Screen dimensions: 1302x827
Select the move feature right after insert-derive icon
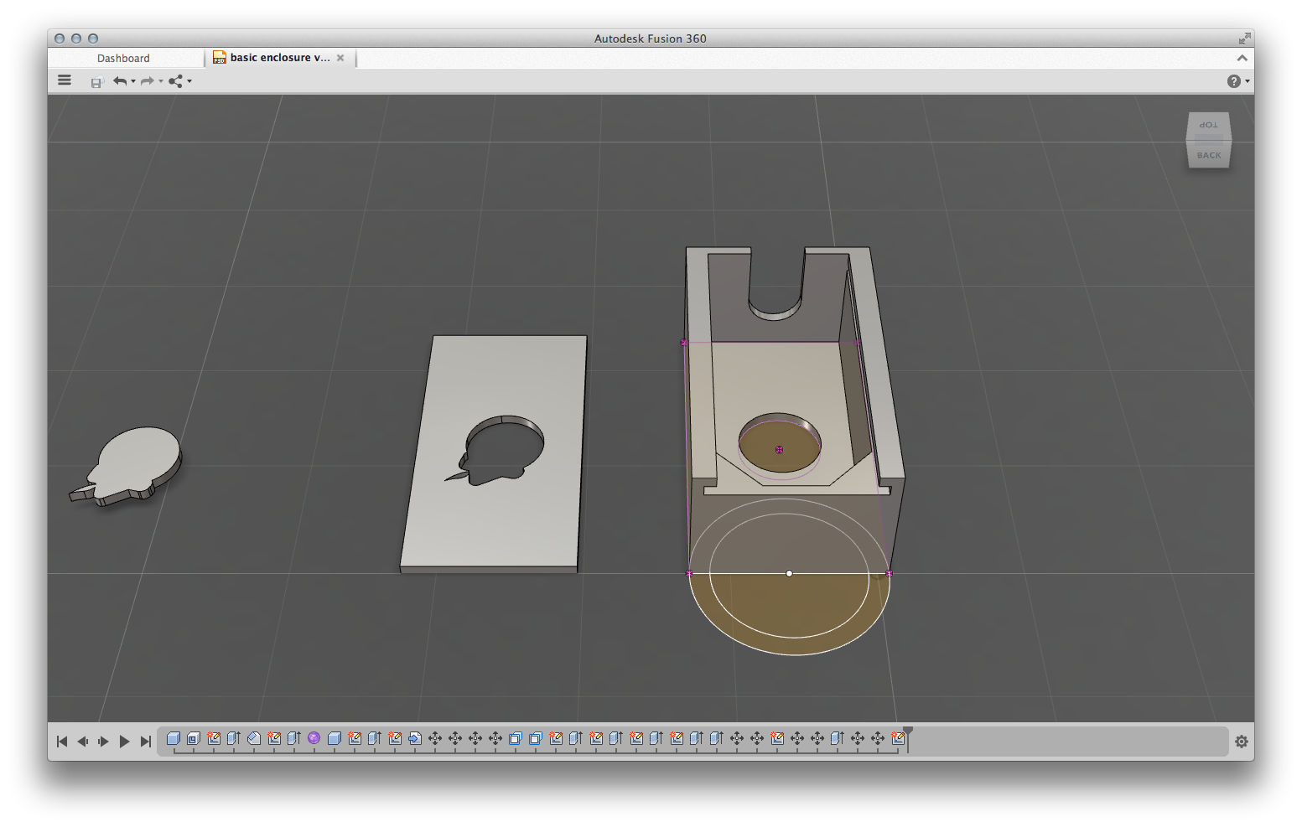(x=435, y=738)
